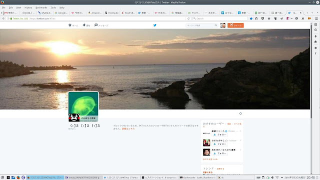Click the blue bookmark star icon

tap(251, 18)
